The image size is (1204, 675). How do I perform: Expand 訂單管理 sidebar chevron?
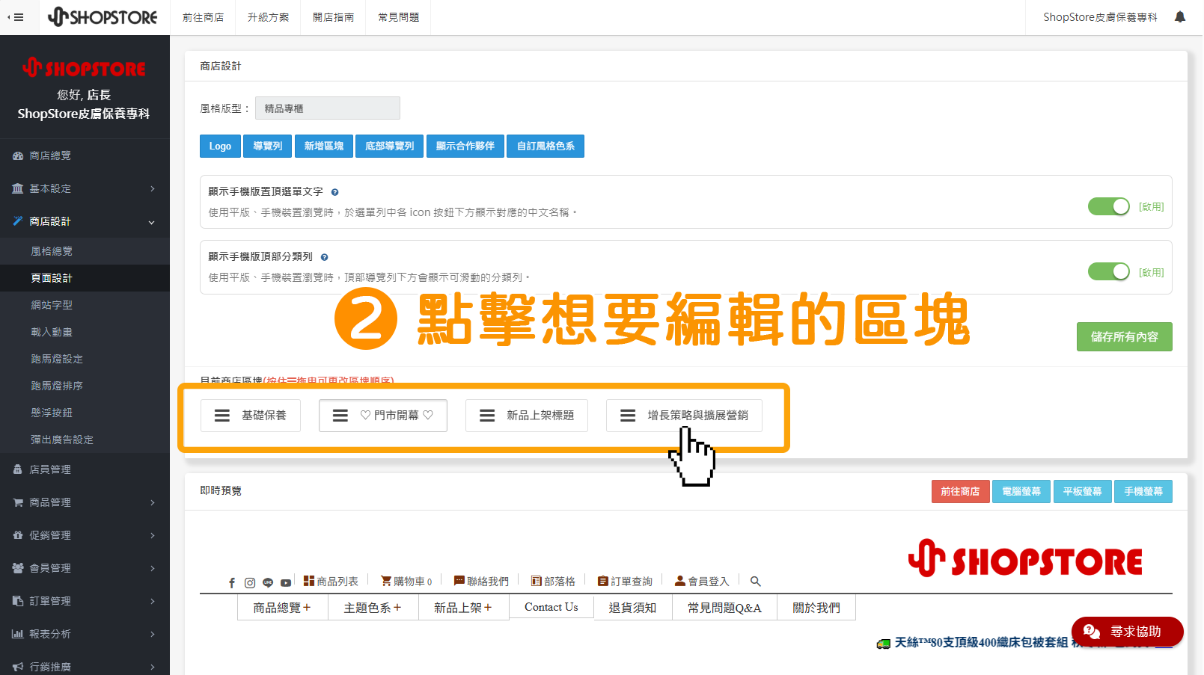pyautogui.click(x=152, y=601)
